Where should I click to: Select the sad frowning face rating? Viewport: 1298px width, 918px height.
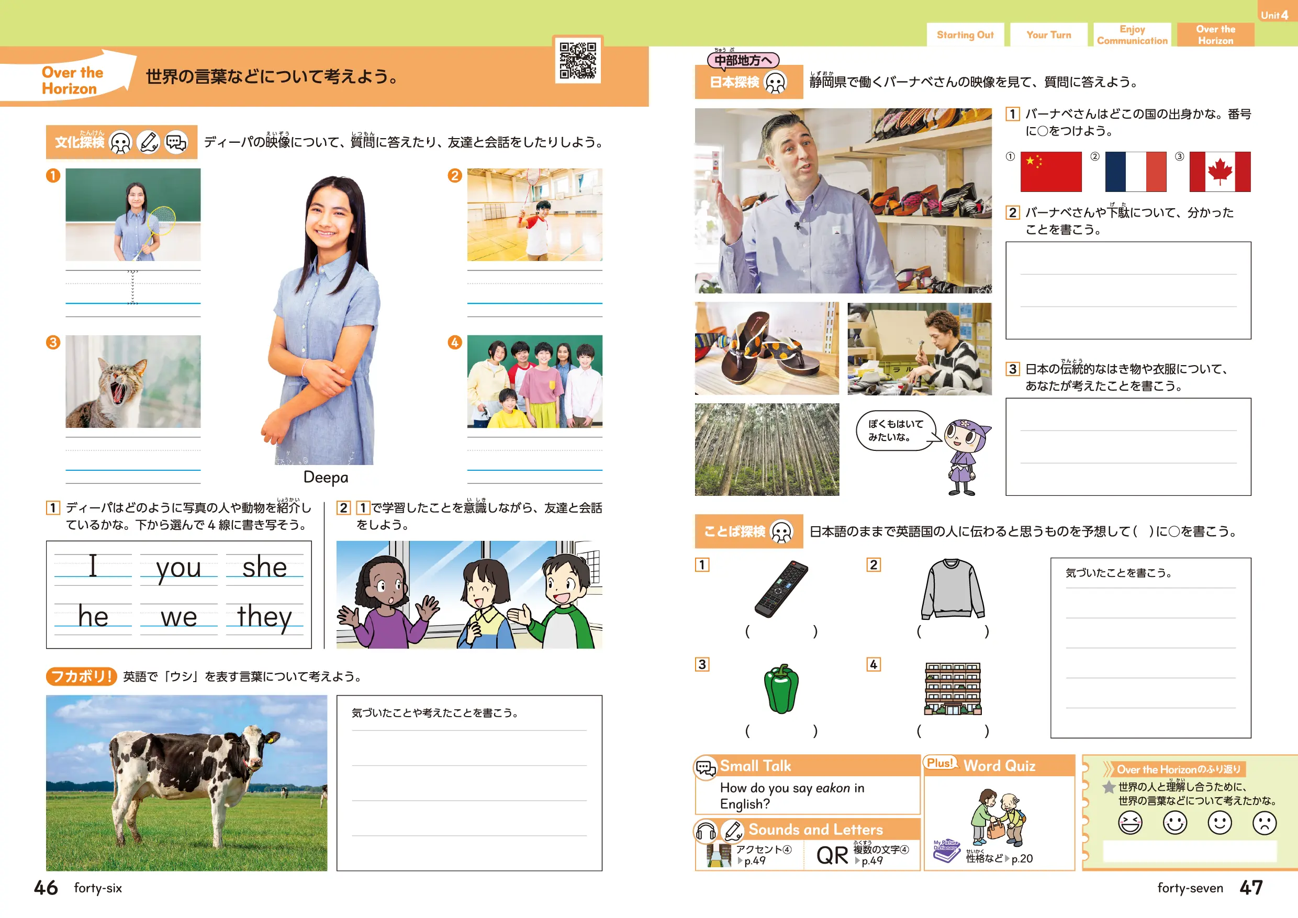coord(1264,822)
